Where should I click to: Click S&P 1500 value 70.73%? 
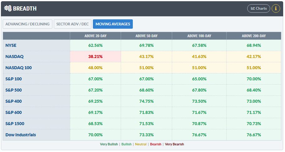coord(254,124)
